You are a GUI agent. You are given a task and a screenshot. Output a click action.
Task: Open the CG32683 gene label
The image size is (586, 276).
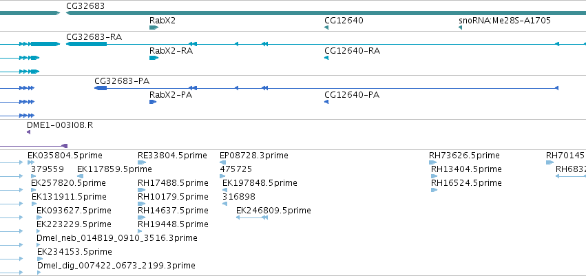coord(85,6)
